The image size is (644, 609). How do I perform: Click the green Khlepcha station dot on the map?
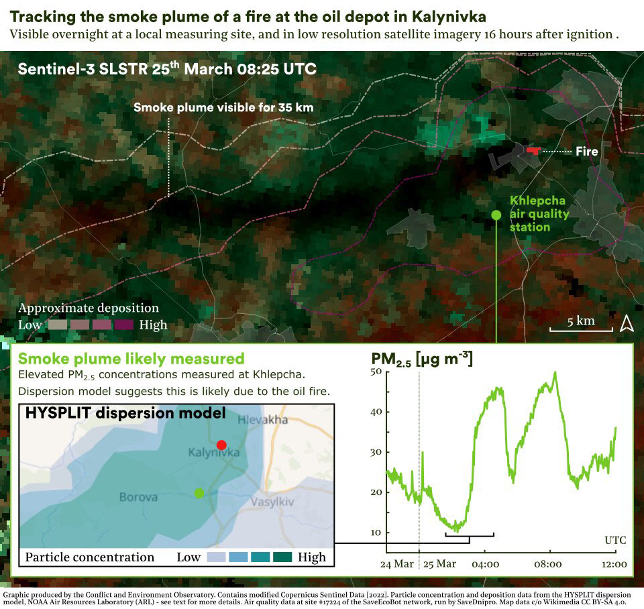(496, 215)
